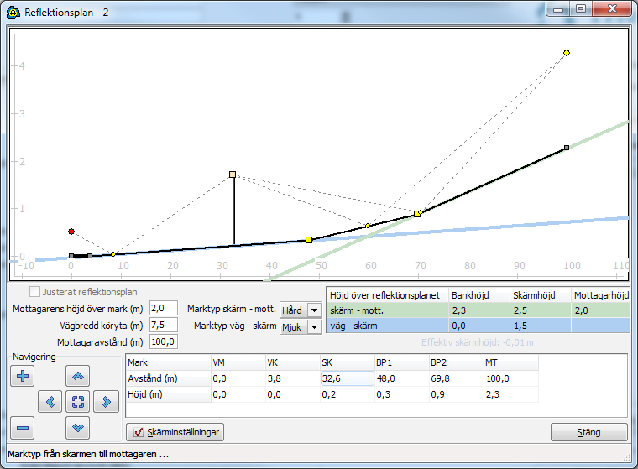Viewport: 638px width, 469px height.
Task: Click the blue väg - skärm row label
Action: (x=353, y=326)
